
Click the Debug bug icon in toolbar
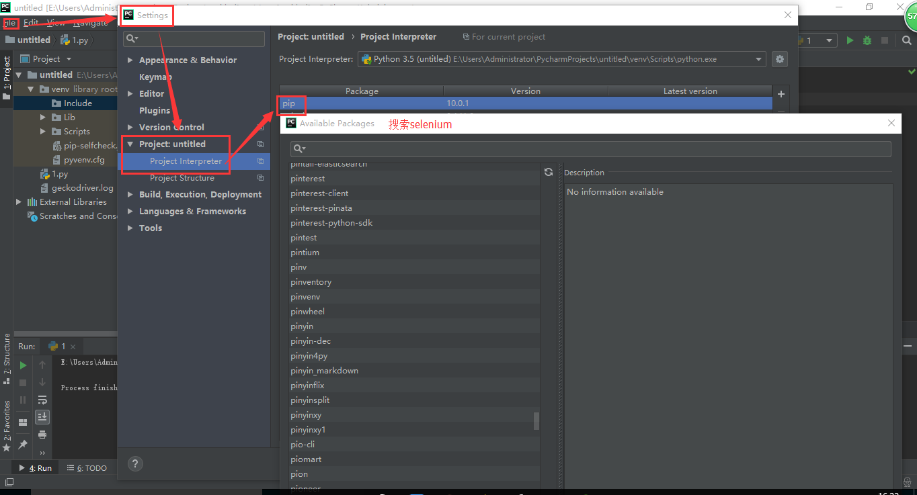coord(867,40)
